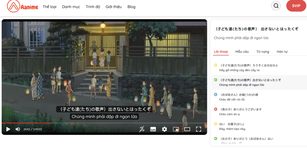Click the Japanese sentence heading above the tabs

coord(256,29)
